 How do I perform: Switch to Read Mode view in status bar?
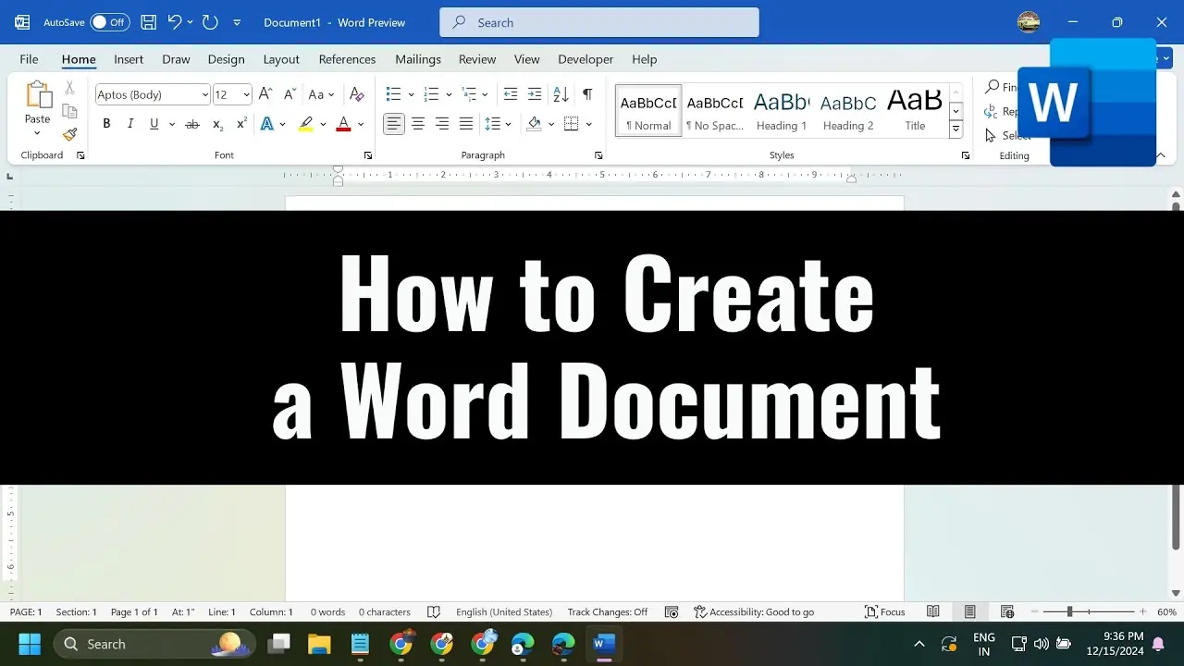933,612
